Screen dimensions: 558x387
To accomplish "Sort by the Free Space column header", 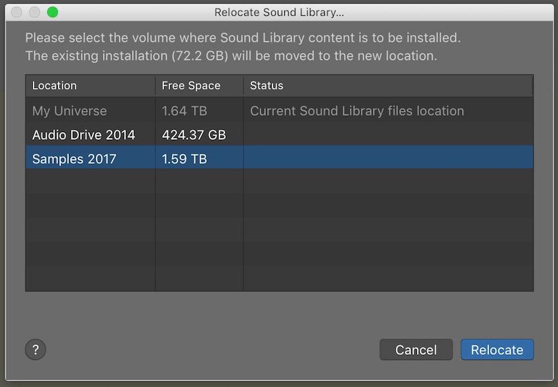I will point(200,85).
